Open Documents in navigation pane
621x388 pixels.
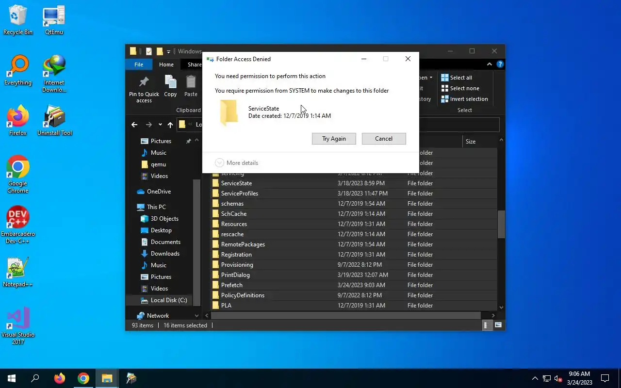click(x=165, y=242)
